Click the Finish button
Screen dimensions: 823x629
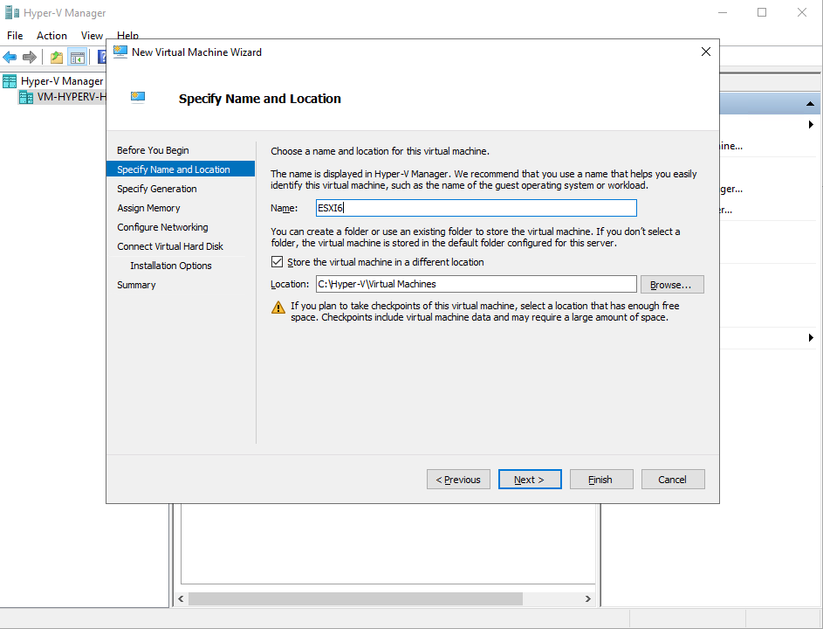[601, 480]
